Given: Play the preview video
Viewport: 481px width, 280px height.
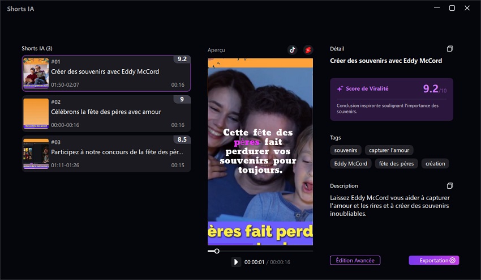Looking at the screenshot, I should pyautogui.click(x=236, y=262).
